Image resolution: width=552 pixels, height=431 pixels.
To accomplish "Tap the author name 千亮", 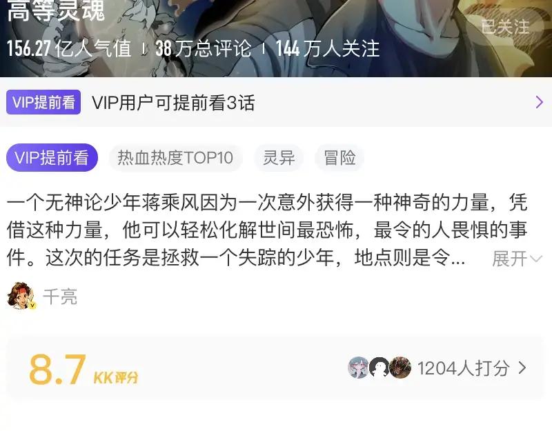I will click(60, 297).
